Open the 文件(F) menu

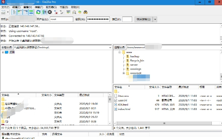pos(5,7)
